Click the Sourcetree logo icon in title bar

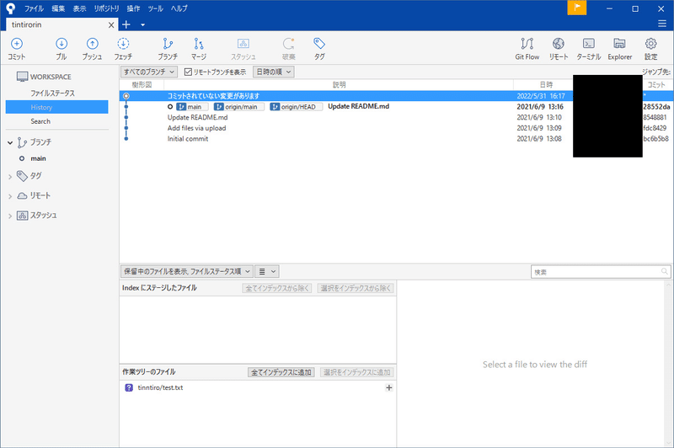pyautogui.click(x=11, y=8)
